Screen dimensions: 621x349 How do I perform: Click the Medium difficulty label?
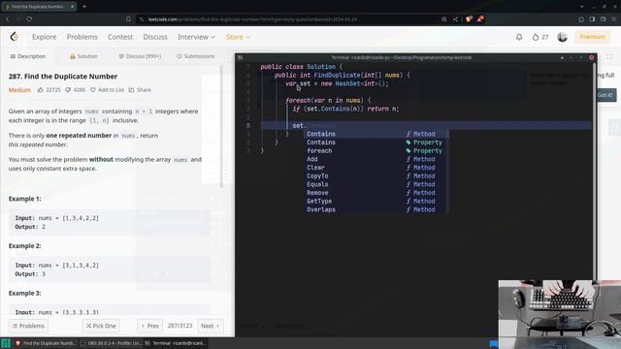(x=19, y=90)
